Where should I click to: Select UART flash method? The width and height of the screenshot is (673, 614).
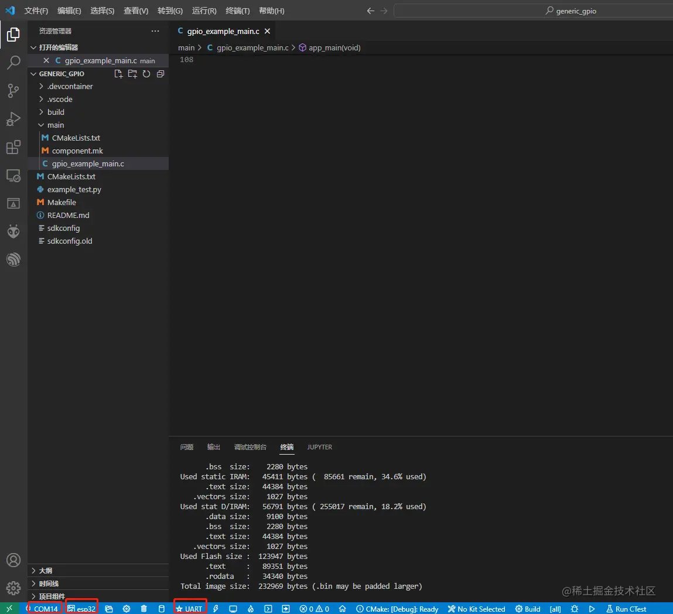[x=189, y=609]
